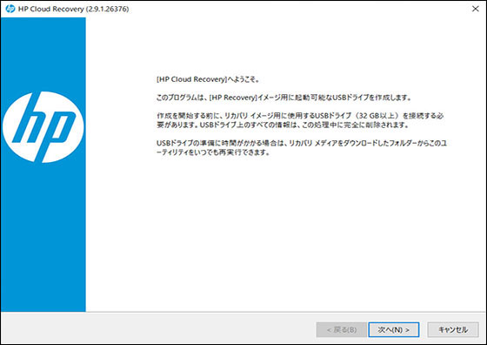Click the title text HP Cloud Recovery (2.9.1.26376)
The image size is (487, 345).
[73, 9]
